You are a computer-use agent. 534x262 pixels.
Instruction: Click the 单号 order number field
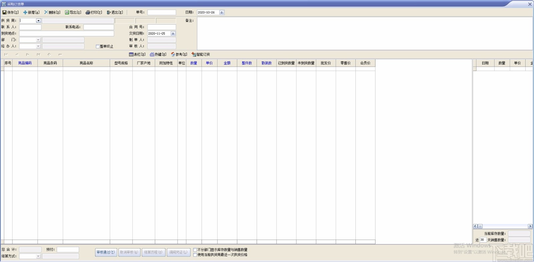tap(162, 12)
